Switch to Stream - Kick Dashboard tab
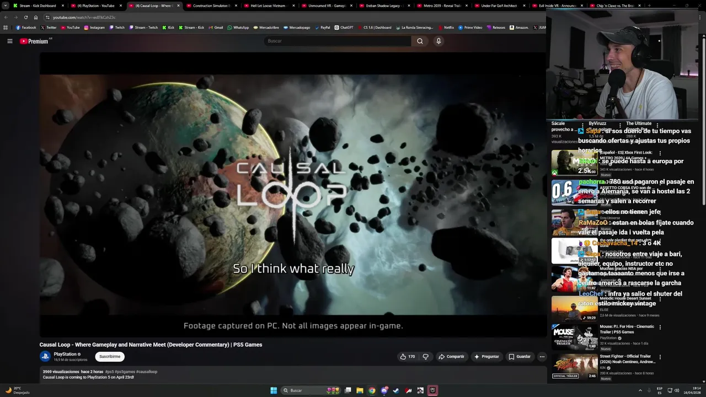706x397 pixels. 38,6
